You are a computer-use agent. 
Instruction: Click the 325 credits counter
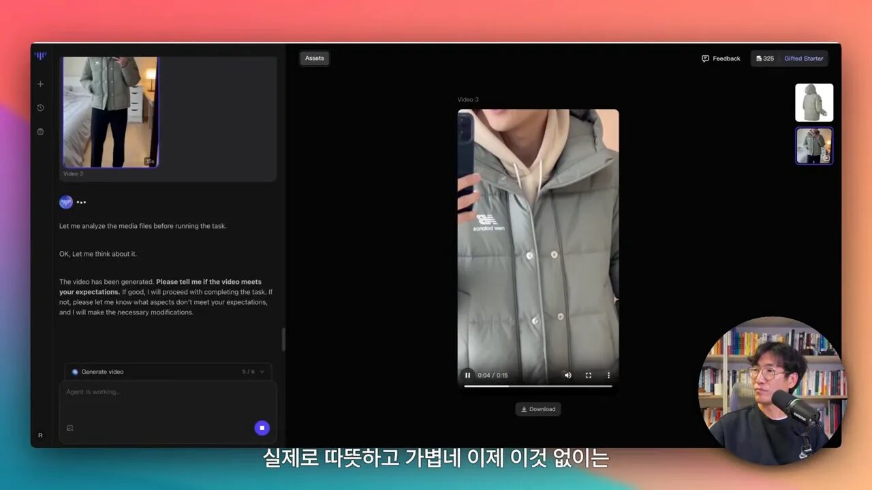[764, 59]
